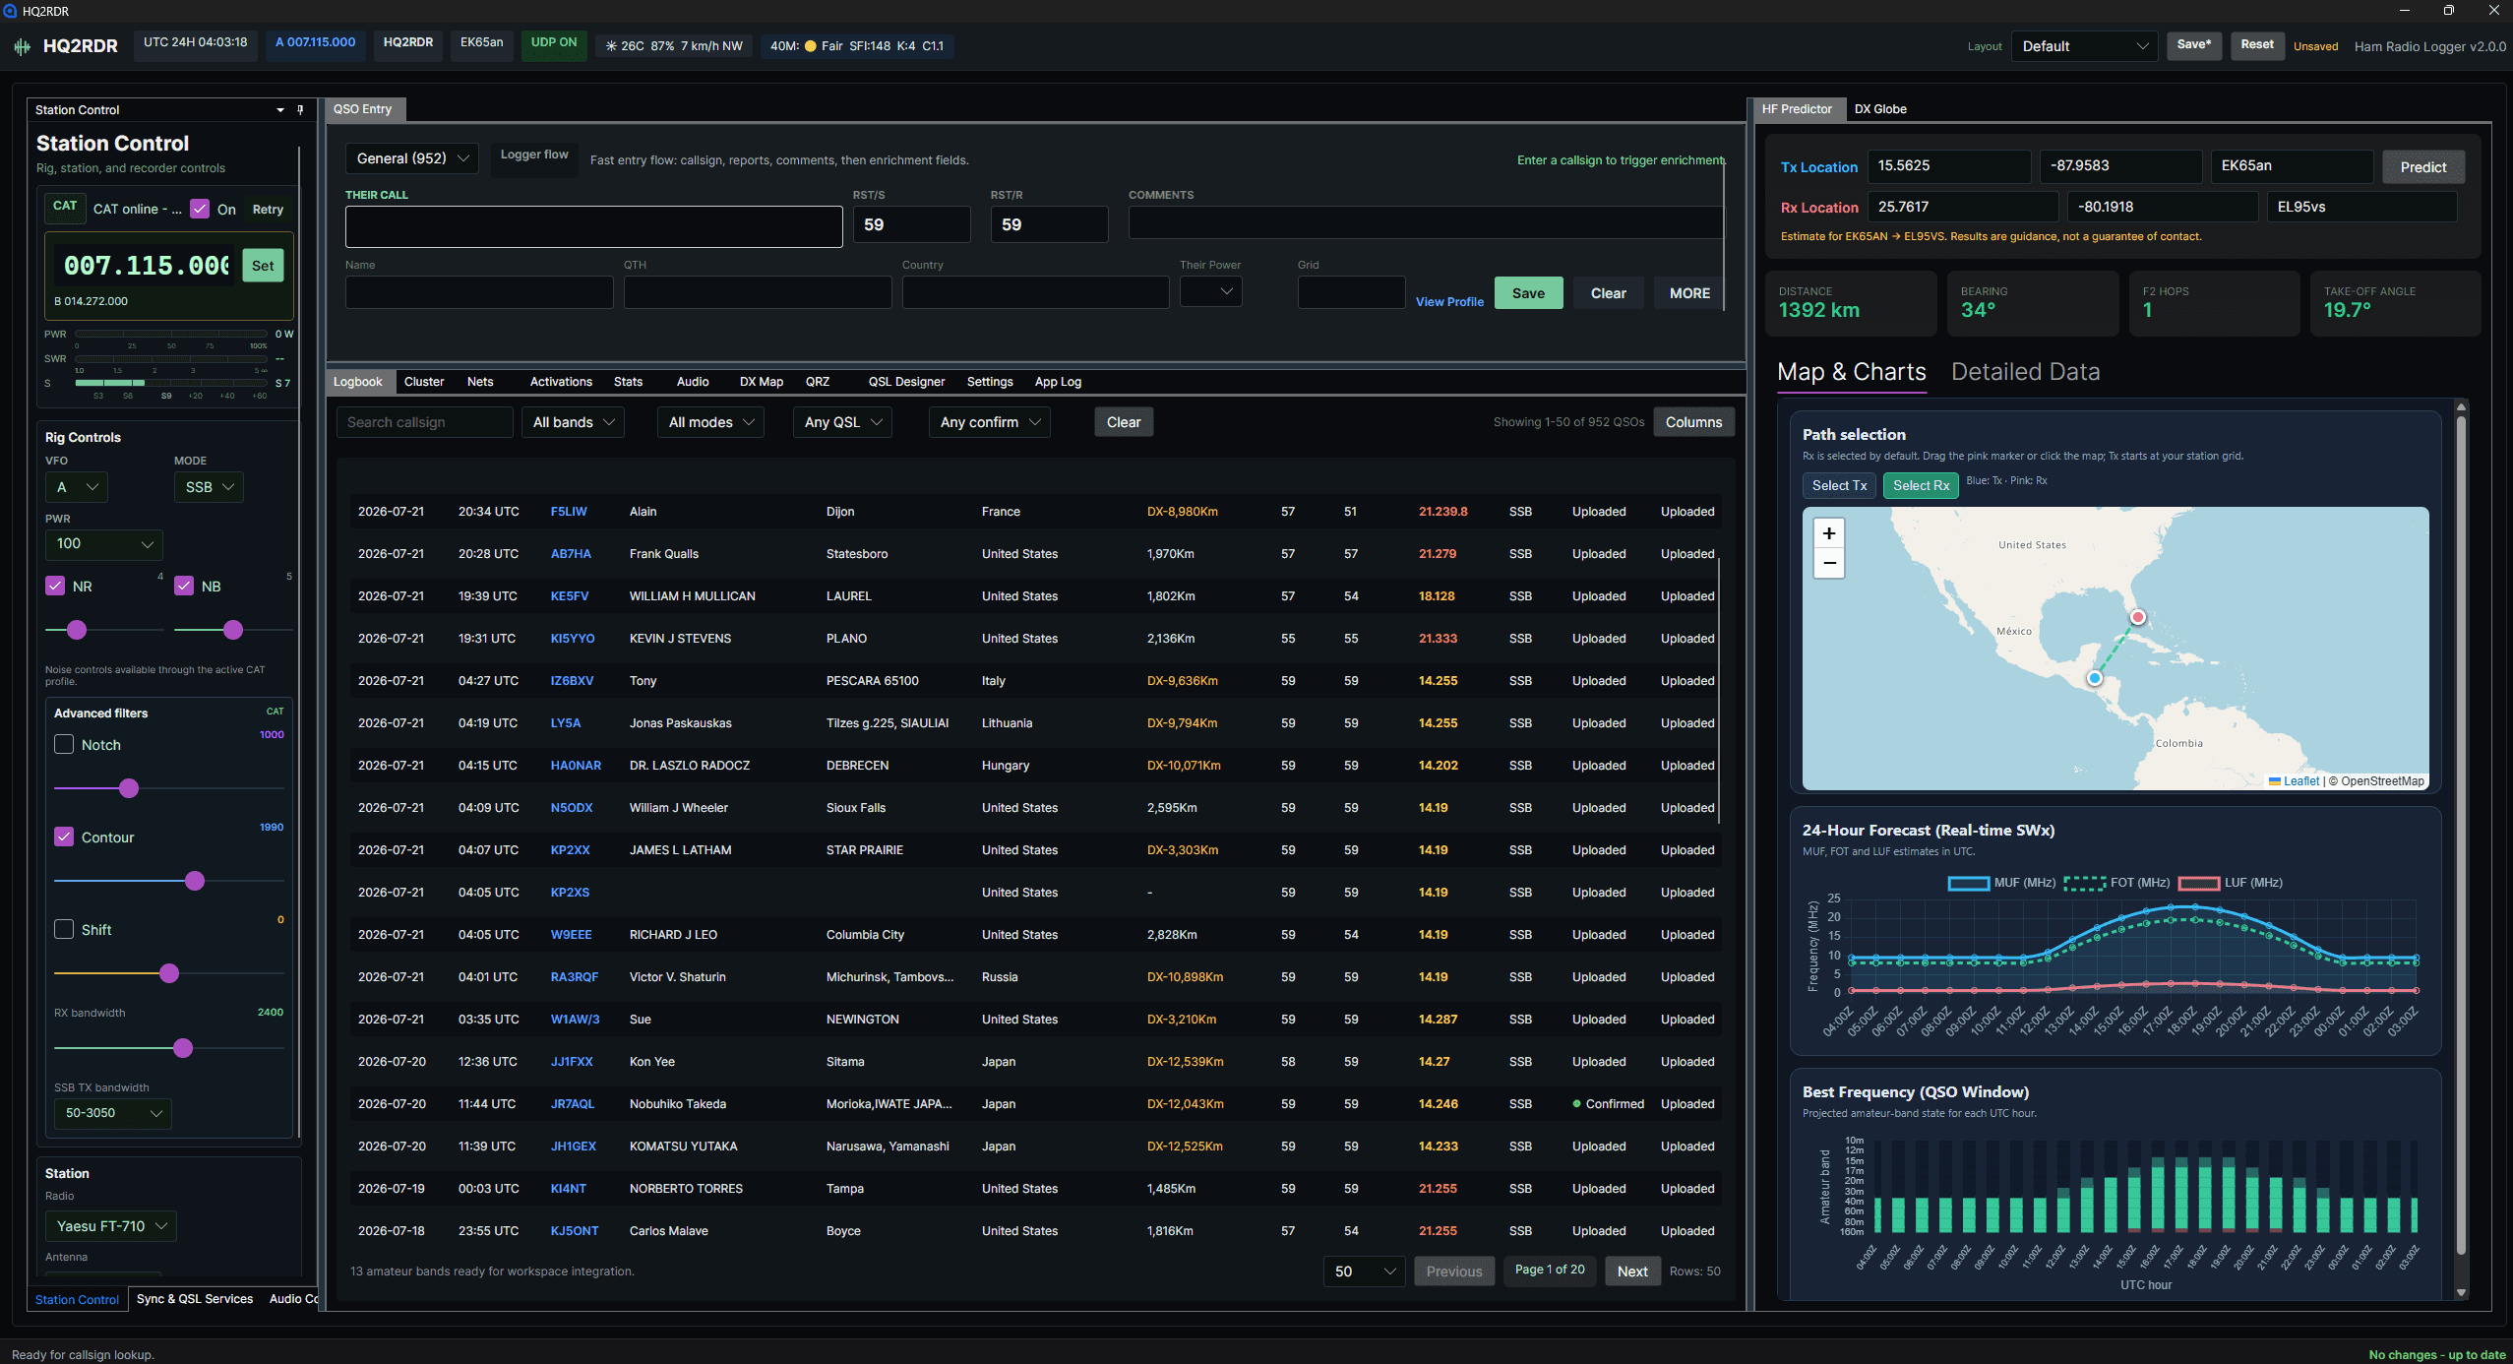Adjust the NR level slider handle
Viewport: 2513px width, 1364px height.
77,630
